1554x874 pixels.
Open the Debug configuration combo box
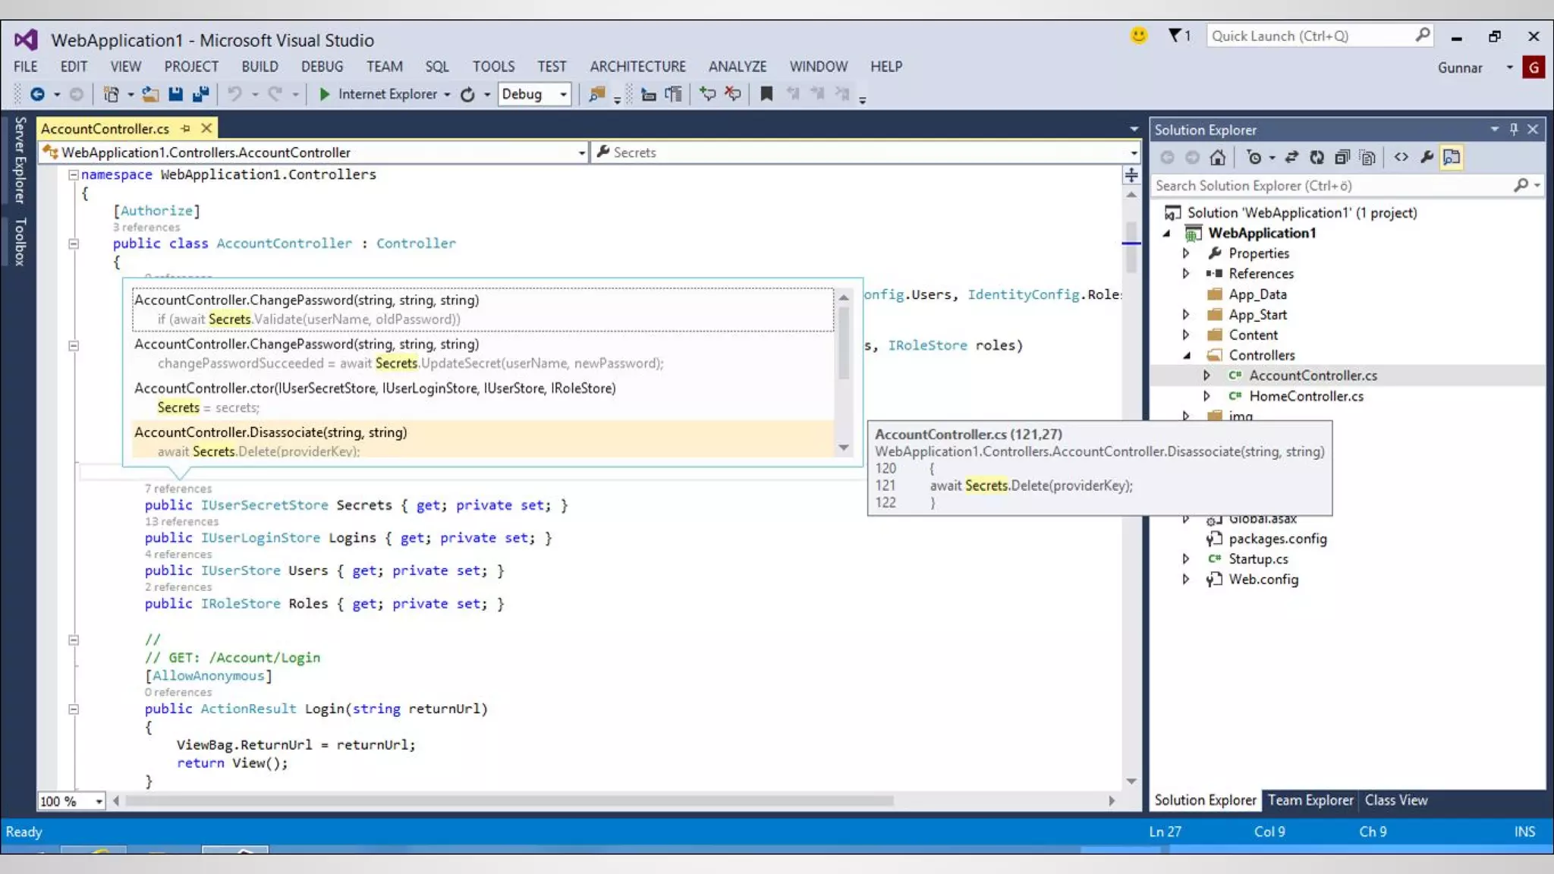(x=534, y=94)
